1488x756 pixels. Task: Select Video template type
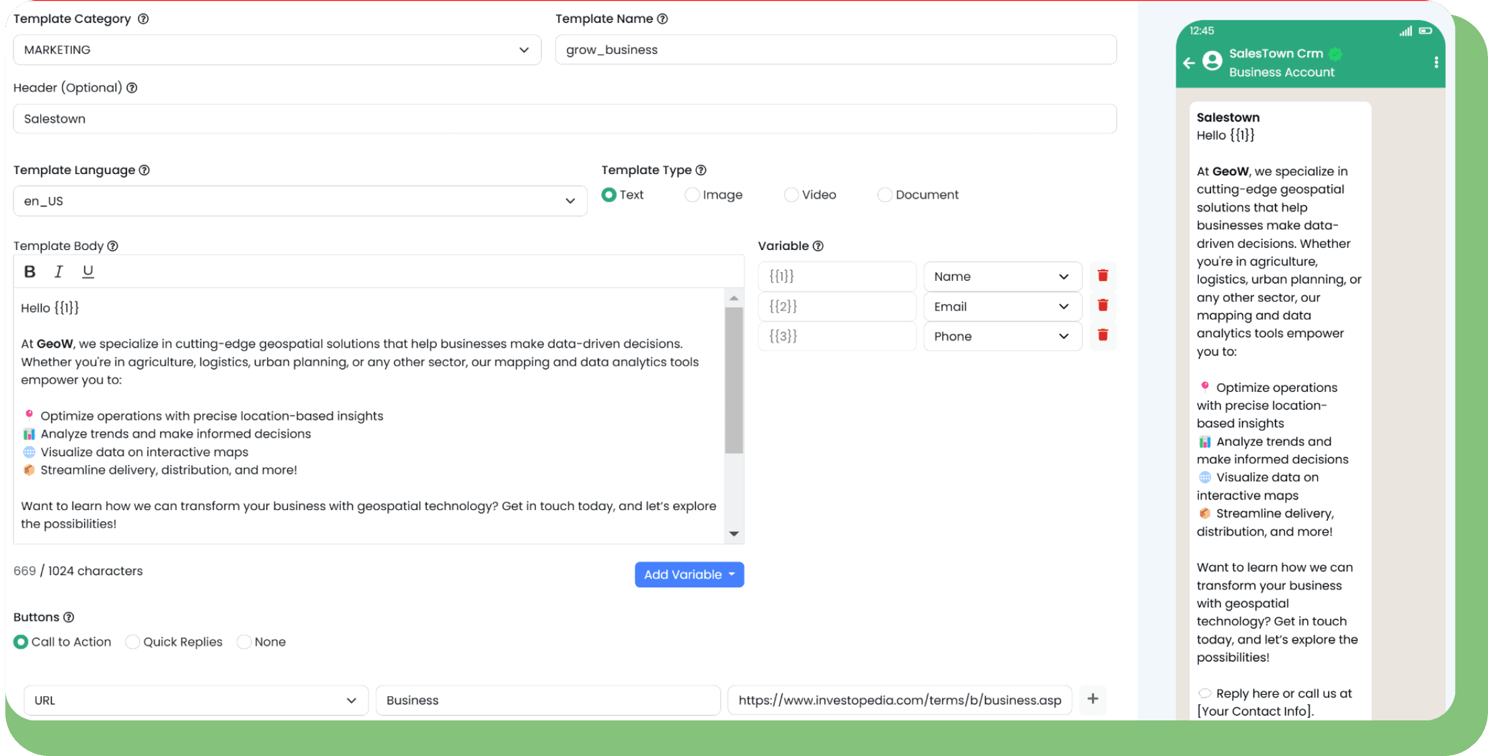791,195
